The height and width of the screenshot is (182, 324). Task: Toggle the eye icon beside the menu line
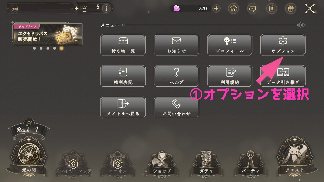click(301, 25)
